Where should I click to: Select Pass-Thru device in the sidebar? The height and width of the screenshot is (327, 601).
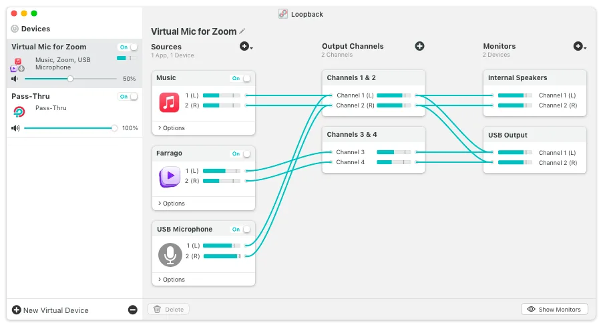(74, 112)
